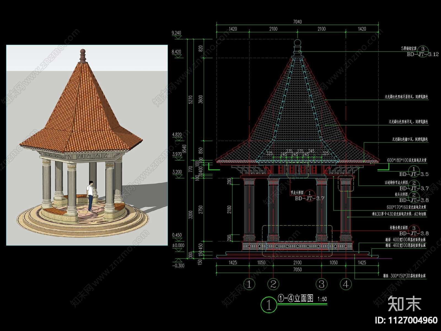The width and height of the screenshot is (441, 331).
Task: Select column capital dimension 280
Action: 229,181
